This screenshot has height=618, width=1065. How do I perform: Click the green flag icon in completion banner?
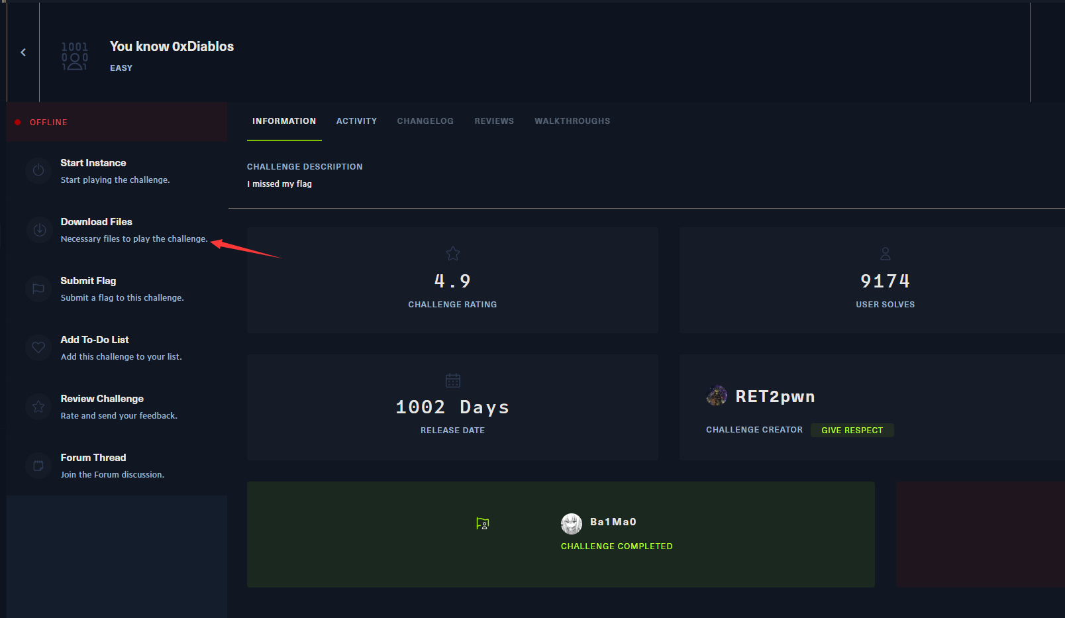tap(482, 523)
